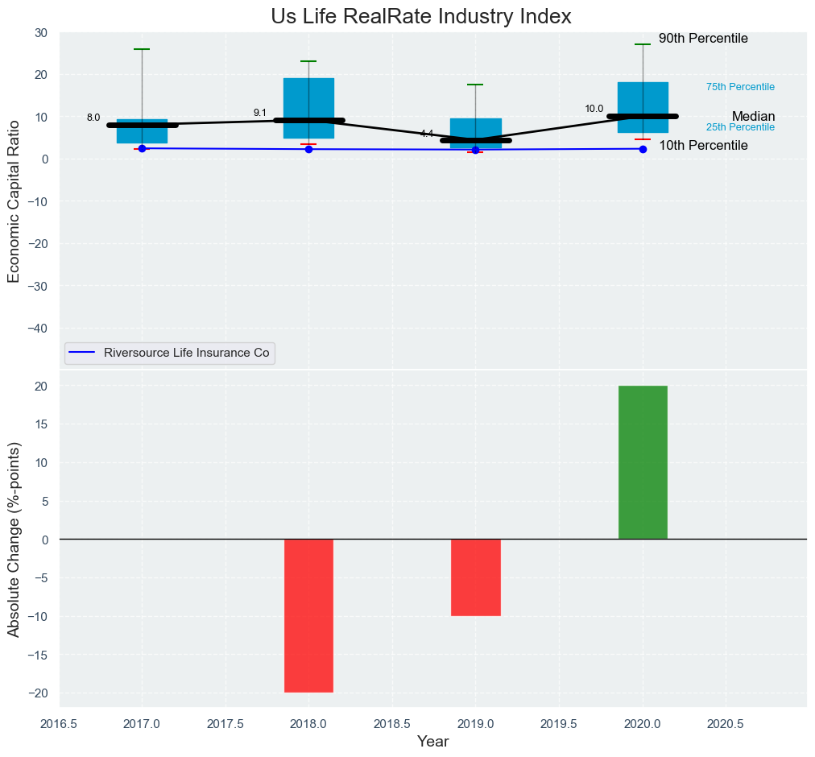
Task: Click the 15 tick on Absolute Change axis
Action: coord(42,424)
